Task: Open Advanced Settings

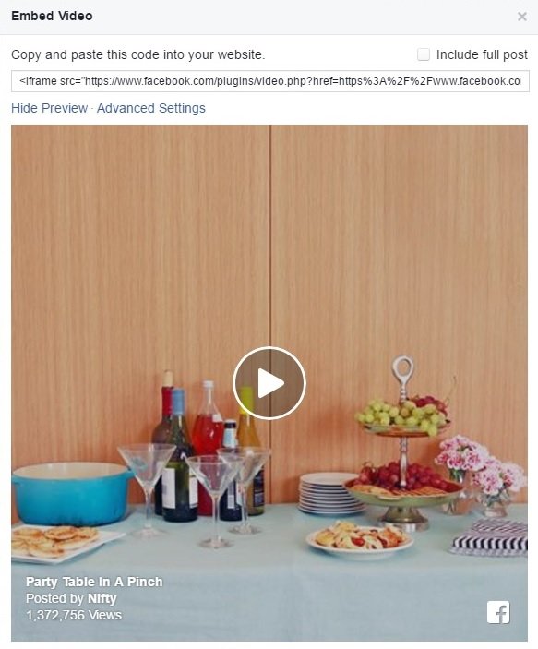Action: click(151, 108)
